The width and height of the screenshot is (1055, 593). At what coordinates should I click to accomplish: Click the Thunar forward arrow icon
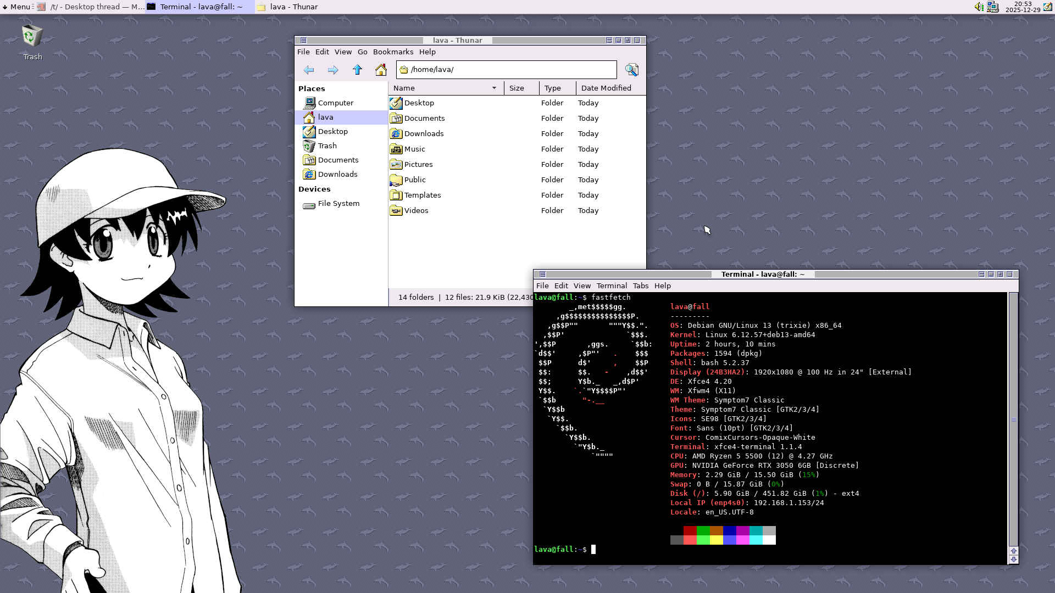coord(333,70)
